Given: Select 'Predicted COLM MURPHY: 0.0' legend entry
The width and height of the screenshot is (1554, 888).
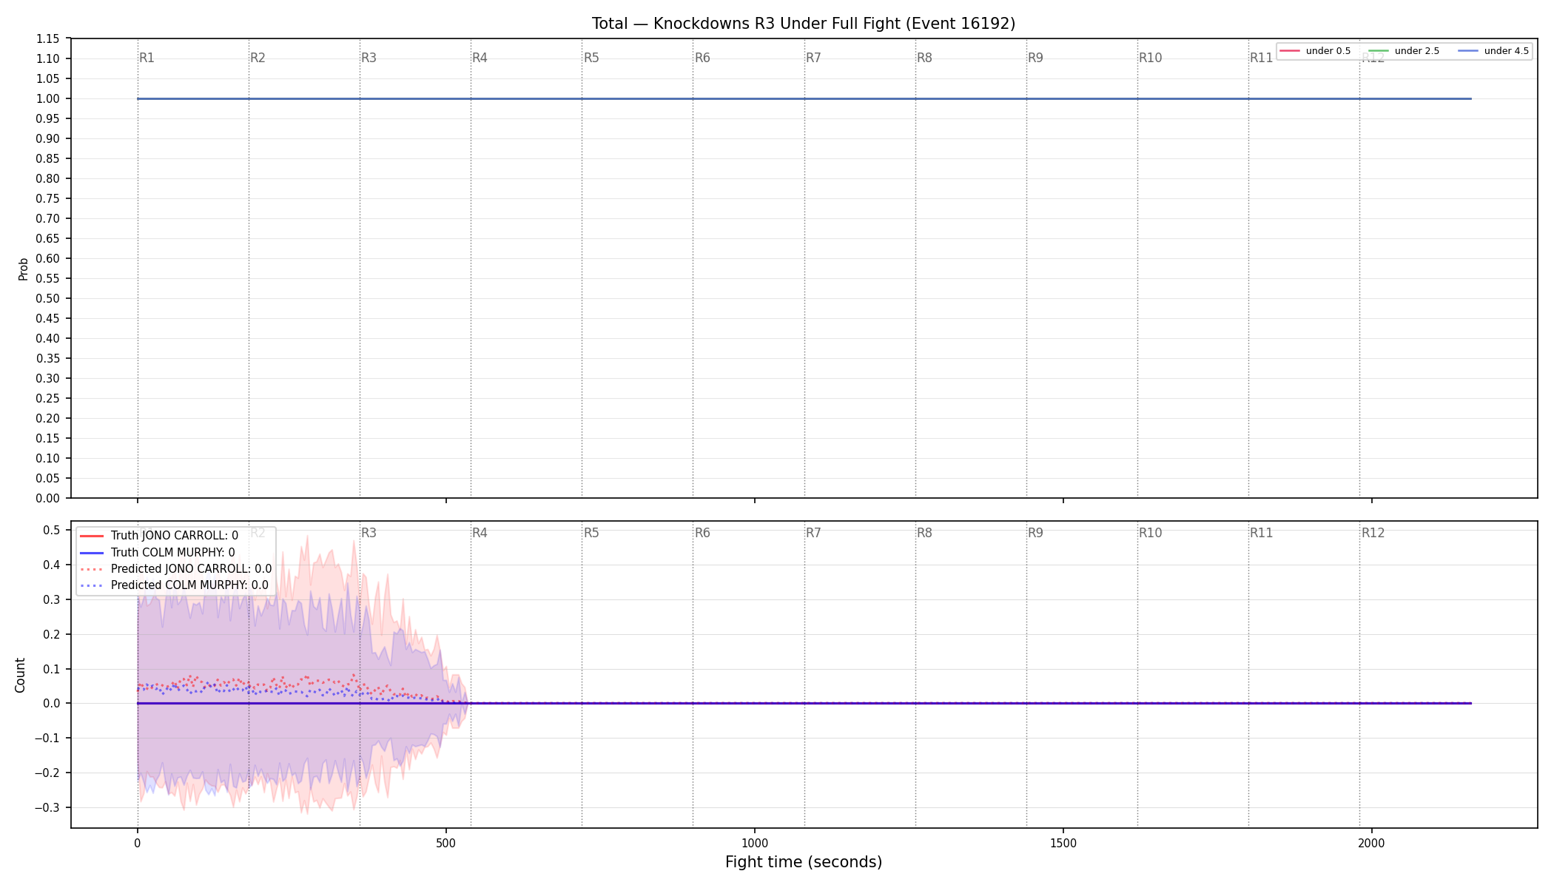Looking at the screenshot, I should pyautogui.click(x=174, y=585).
